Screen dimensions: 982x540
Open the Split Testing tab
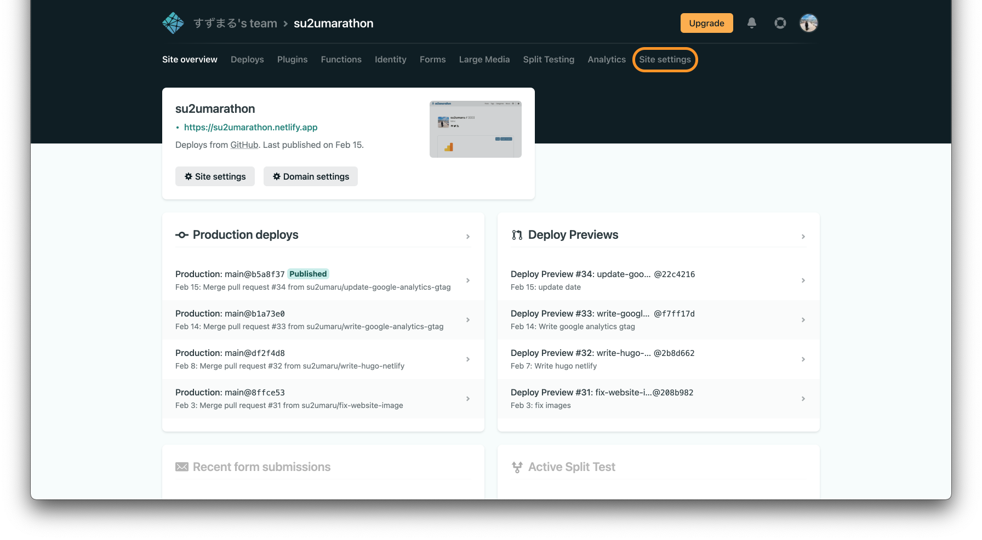pos(549,59)
